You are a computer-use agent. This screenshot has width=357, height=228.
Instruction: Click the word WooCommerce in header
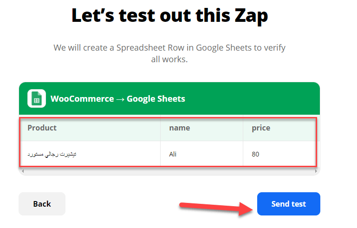point(82,99)
